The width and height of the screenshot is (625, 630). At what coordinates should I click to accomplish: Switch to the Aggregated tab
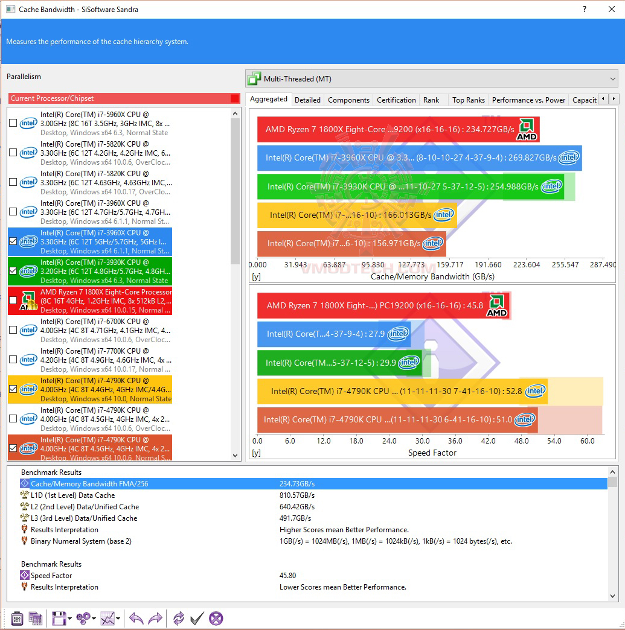[x=269, y=99]
